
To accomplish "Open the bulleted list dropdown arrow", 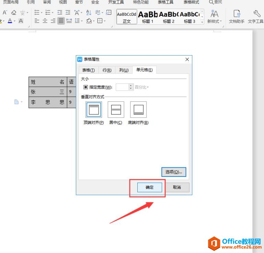I will (x=42, y=13).
